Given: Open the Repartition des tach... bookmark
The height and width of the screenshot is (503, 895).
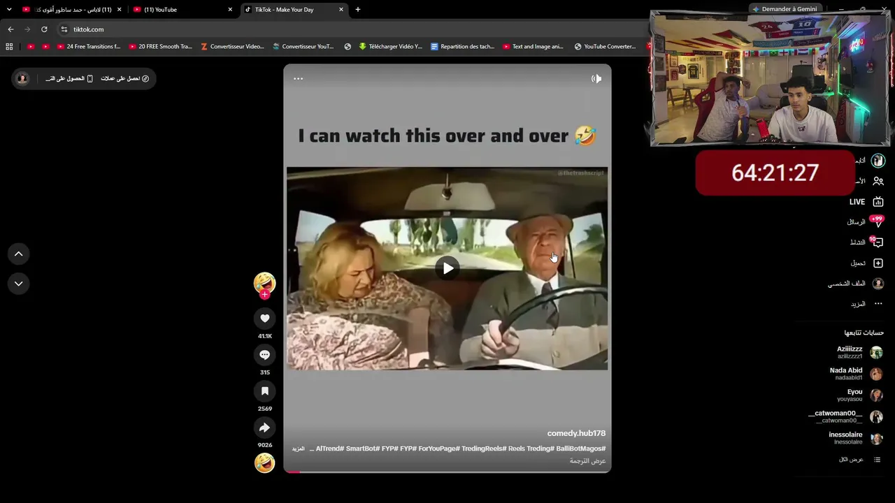Looking at the screenshot, I should 463,47.
